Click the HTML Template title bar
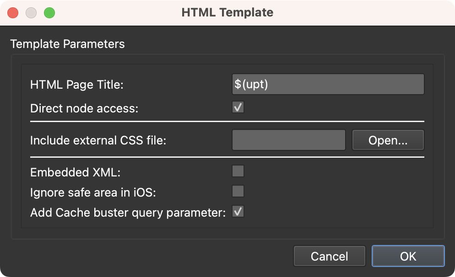 [x=227, y=12]
